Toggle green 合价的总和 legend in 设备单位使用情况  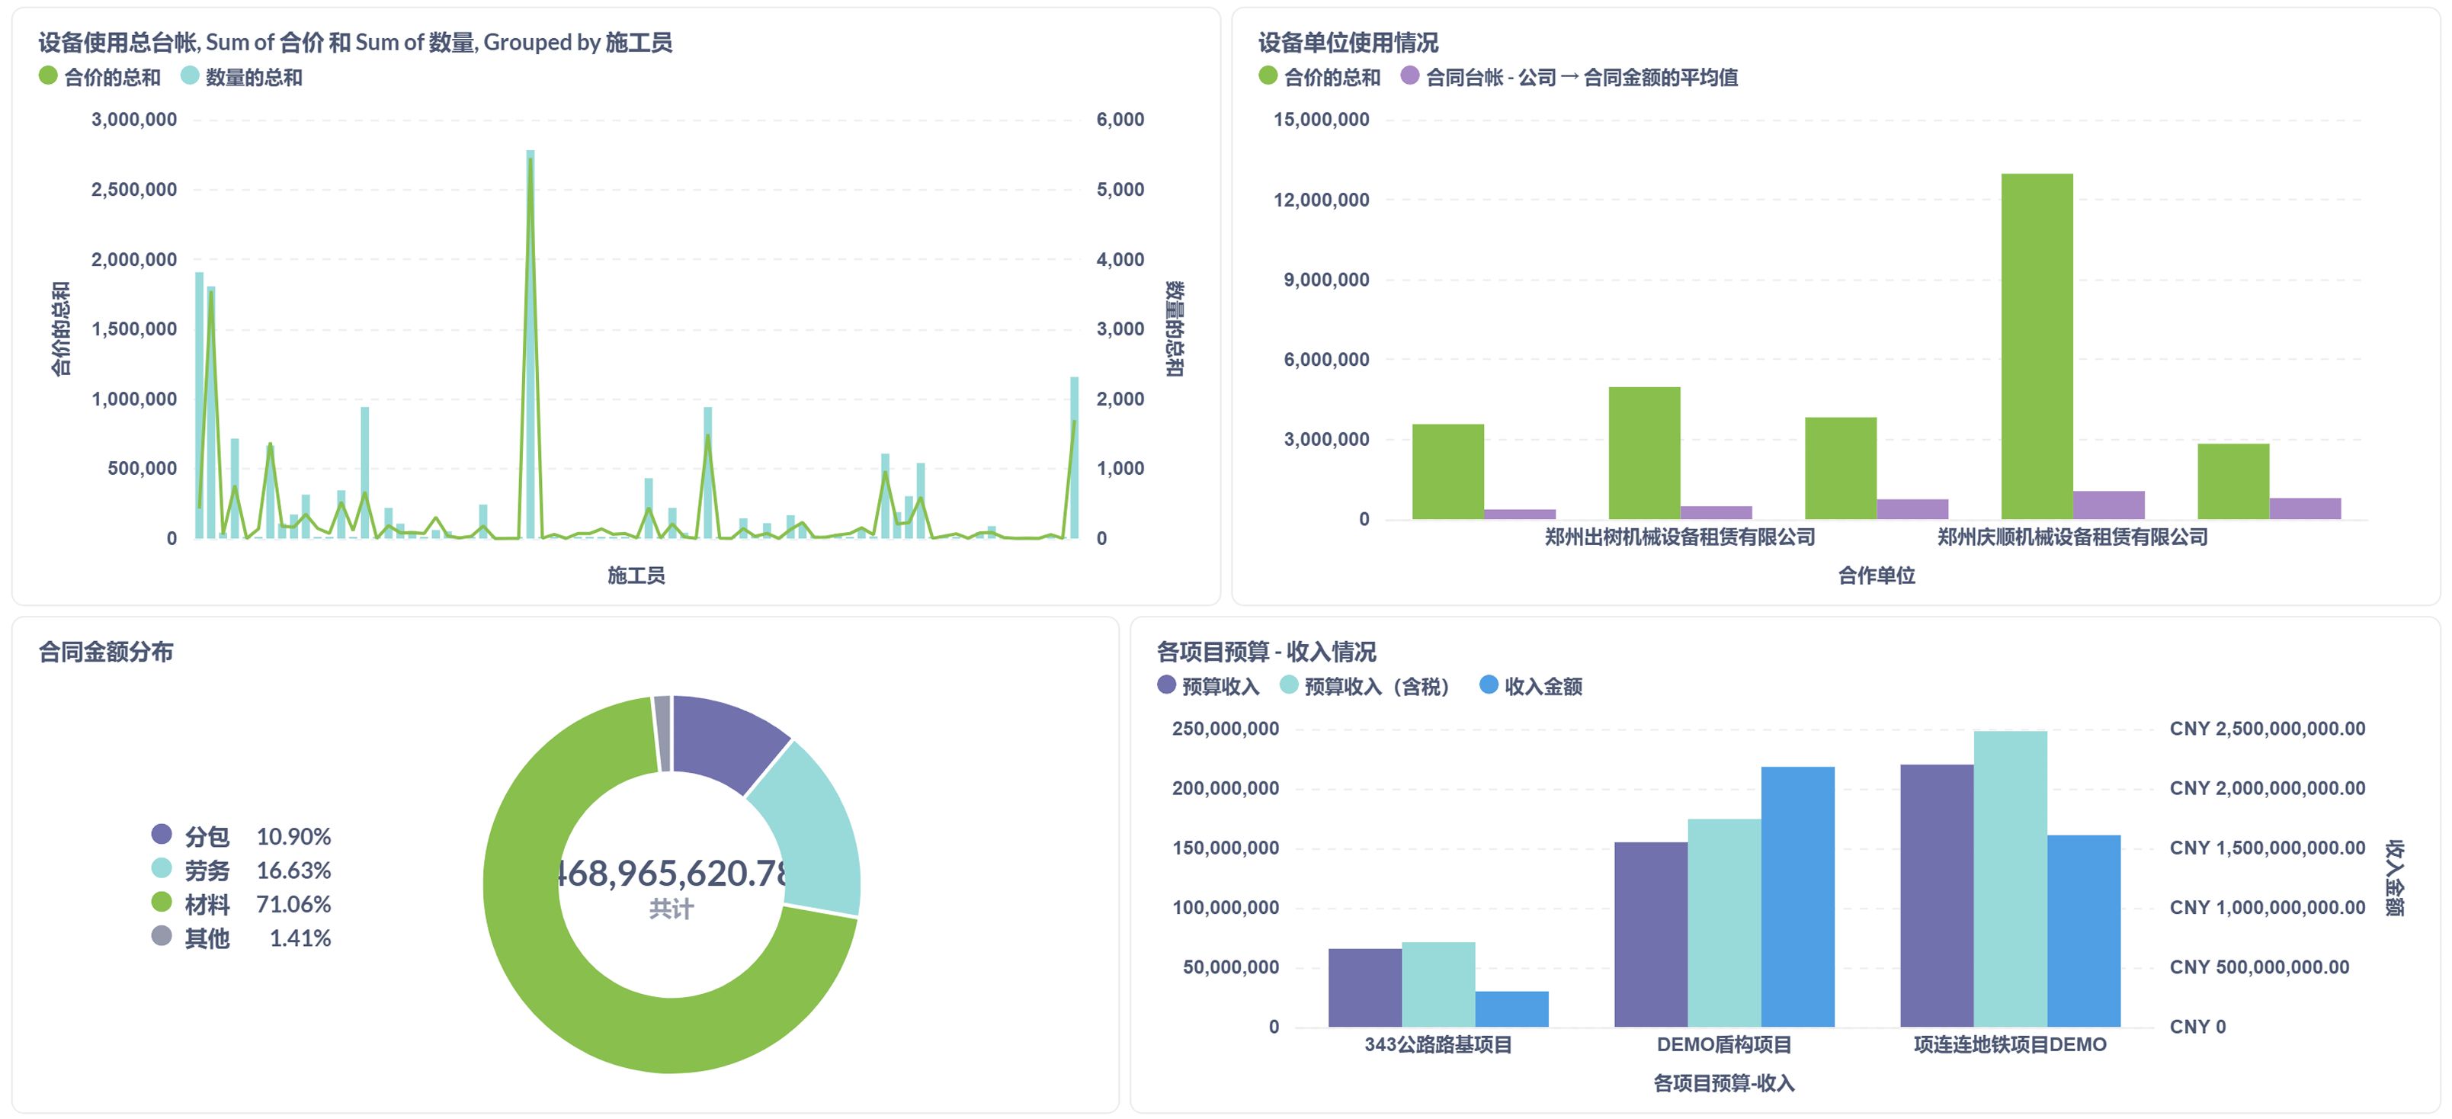(1268, 76)
